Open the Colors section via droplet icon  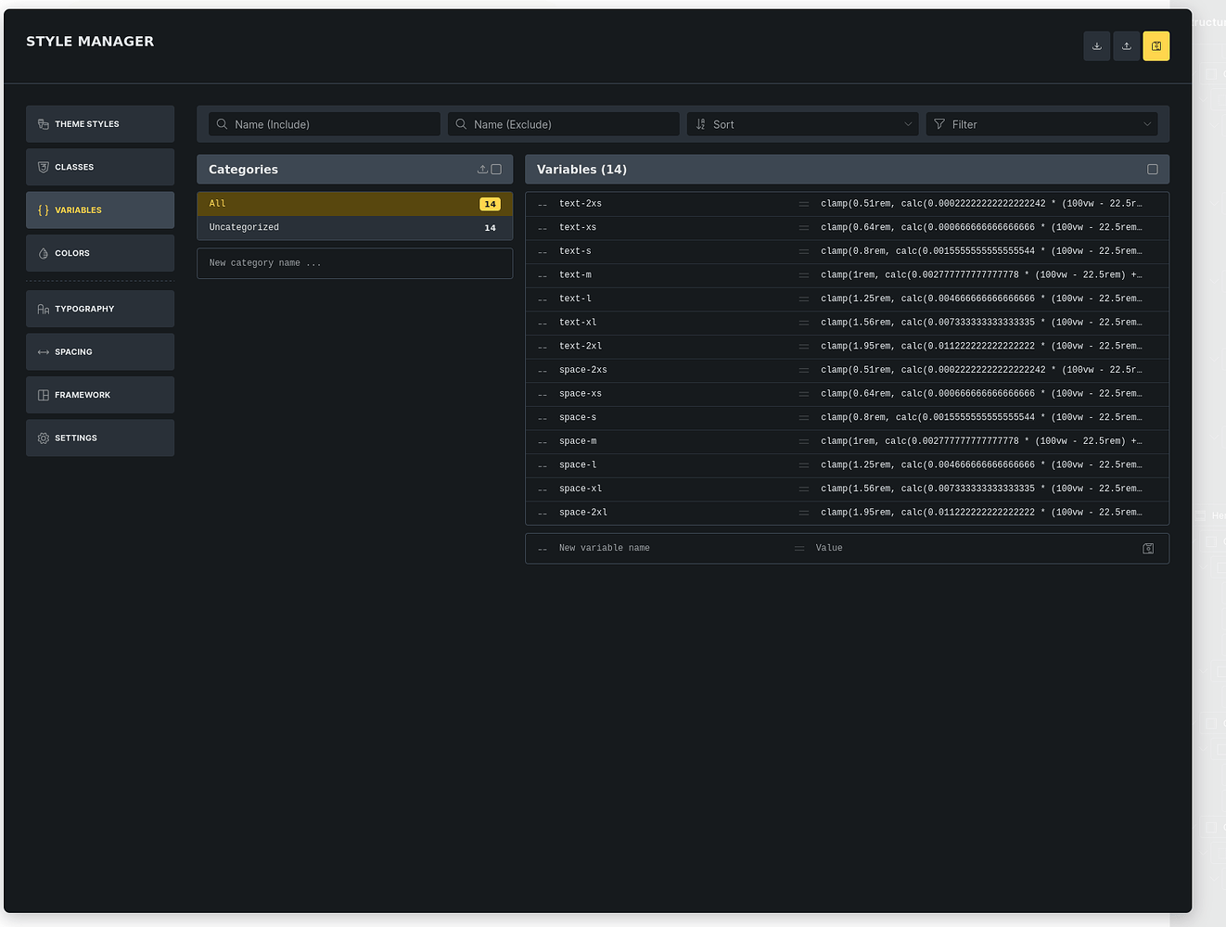[x=43, y=252]
